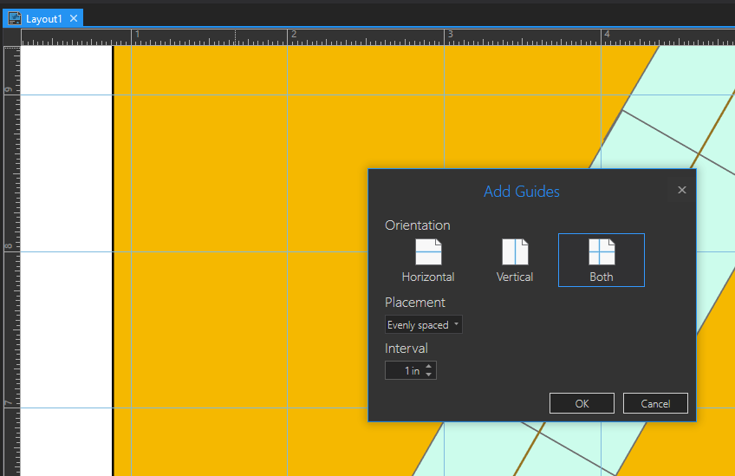Image resolution: width=735 pixels, height=476 pixels.
Task: Close the Add Guides dialog
Action: click(682, 190)
